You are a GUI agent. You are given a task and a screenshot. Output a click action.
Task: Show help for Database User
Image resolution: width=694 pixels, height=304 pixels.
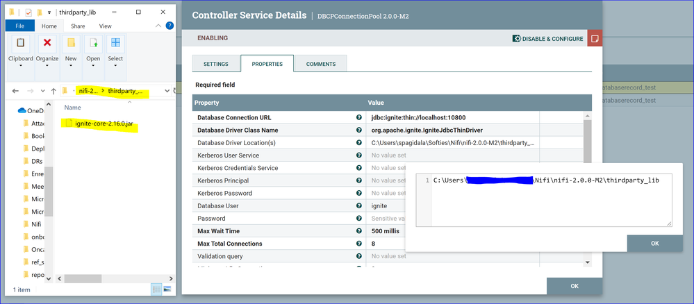click(x=359, y=205)
